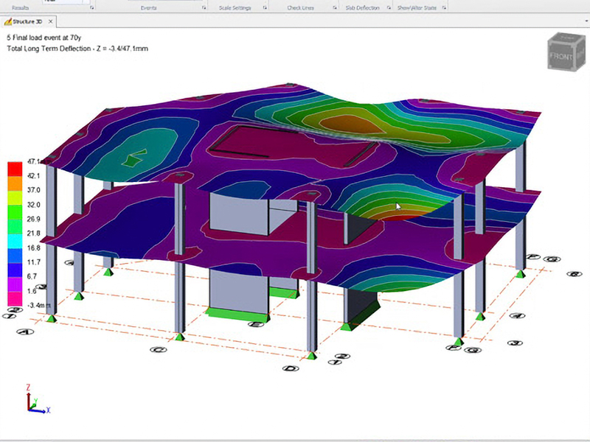Open the Results group dialog launcher
Viewport: 590px width, 442px height.
[93, 7]
